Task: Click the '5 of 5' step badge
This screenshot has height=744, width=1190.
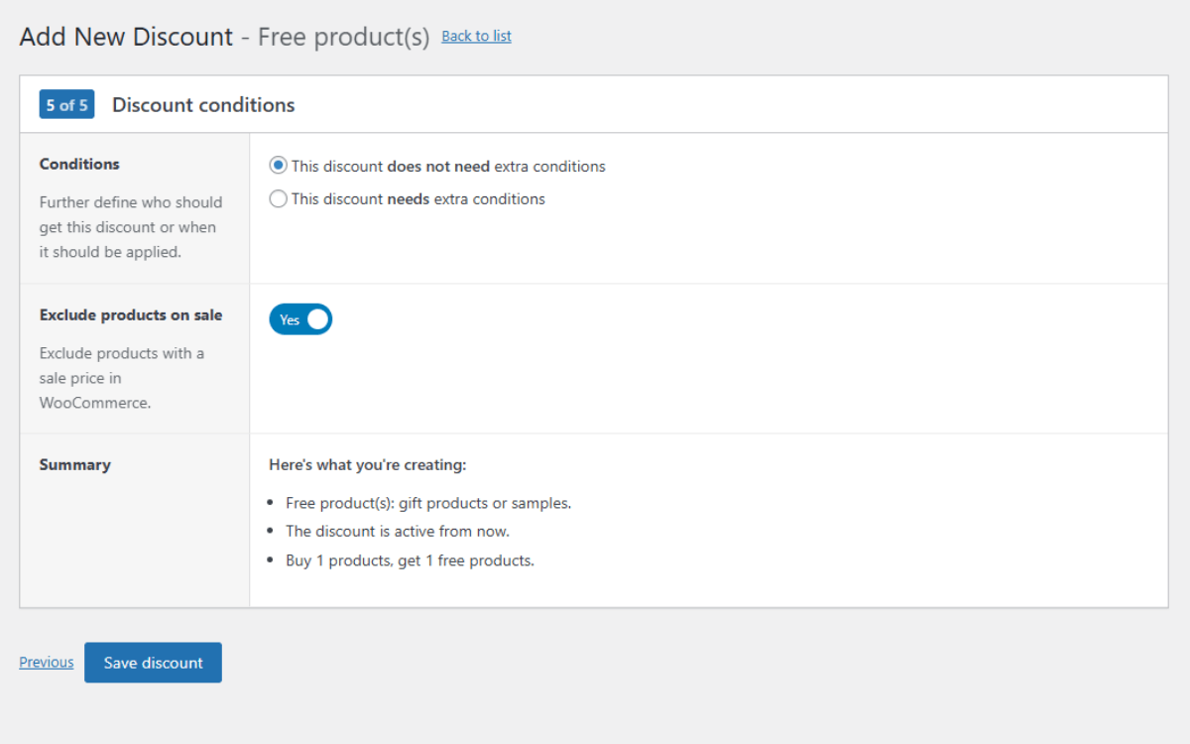Action: point(66,104)
